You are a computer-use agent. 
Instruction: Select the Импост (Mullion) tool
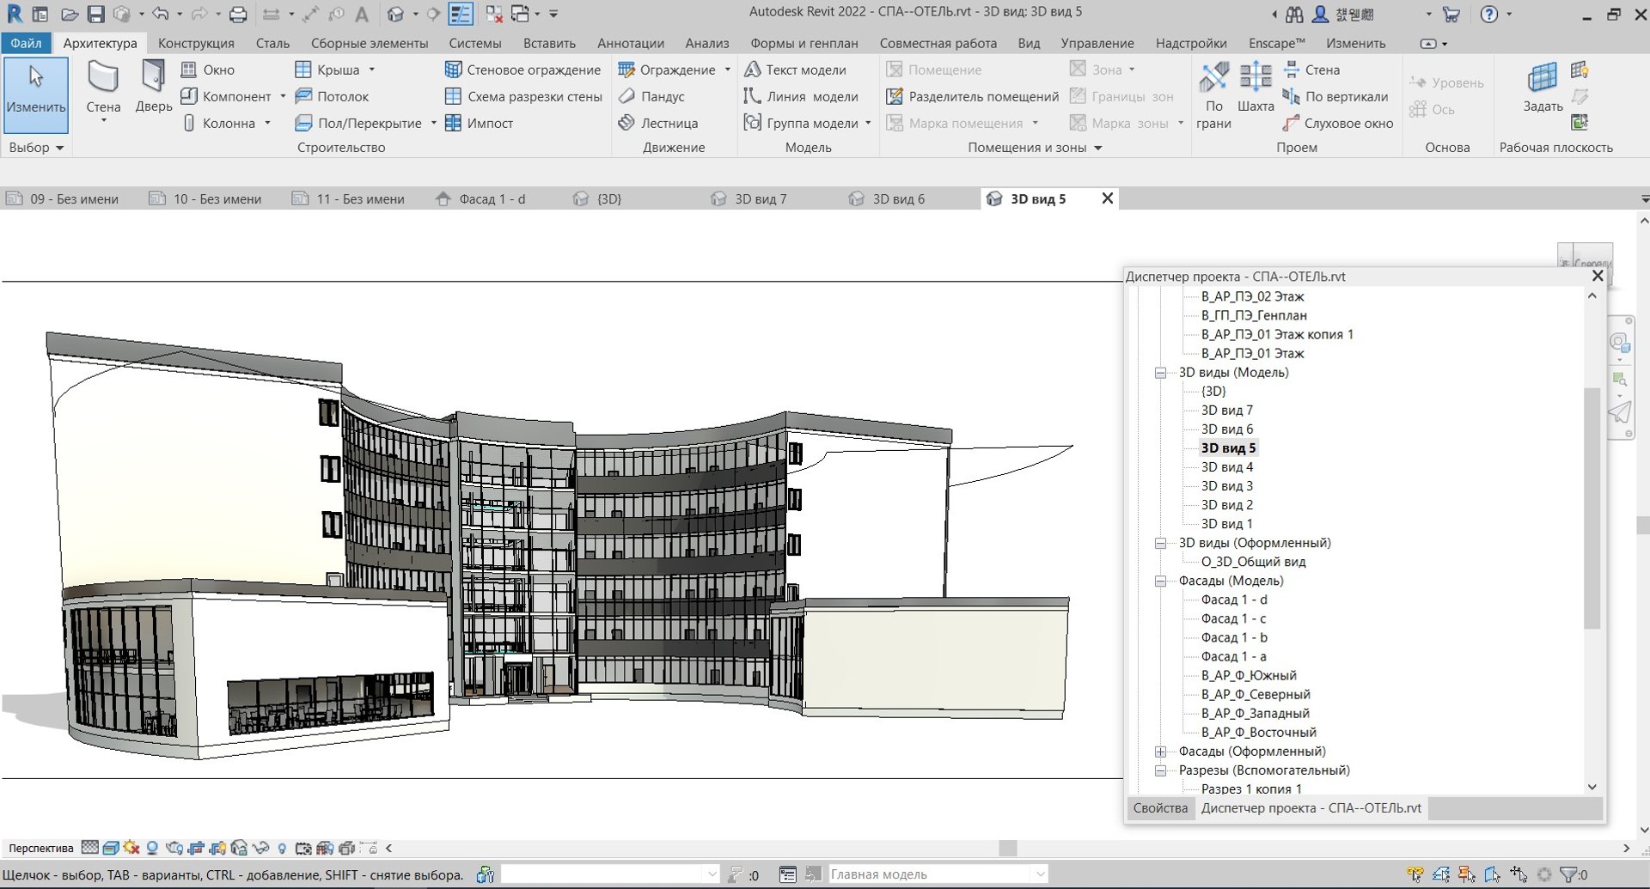[479, 123]
